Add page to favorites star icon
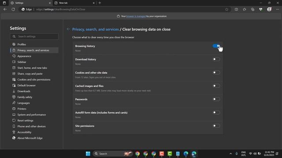This screenshot has height=158, width=282. pyautogui.click(x=226, y=9)
